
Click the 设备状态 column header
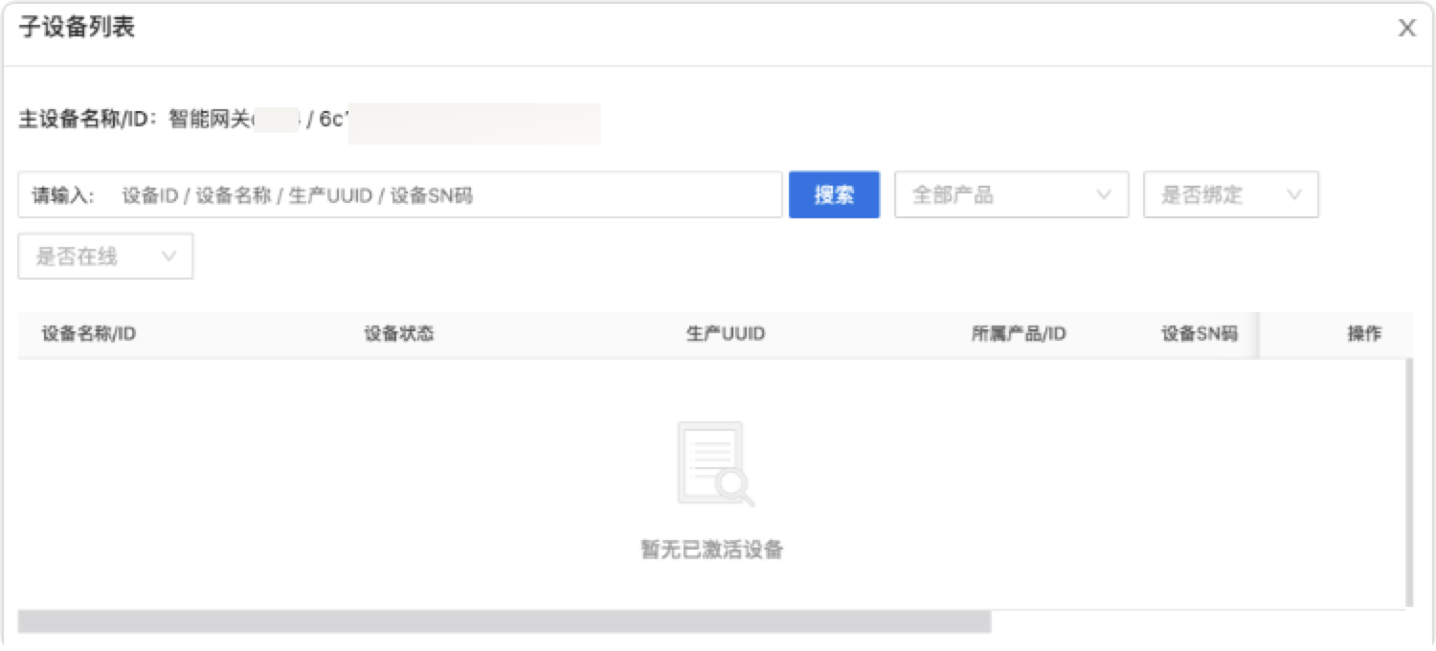[x=397, y=333]
